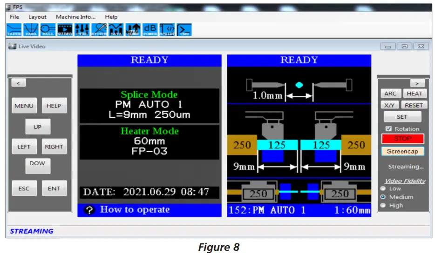Image resolution: width=435 pixels, height=255 pixels.
Task: Click the Screencap button
Action: (402, 151)
